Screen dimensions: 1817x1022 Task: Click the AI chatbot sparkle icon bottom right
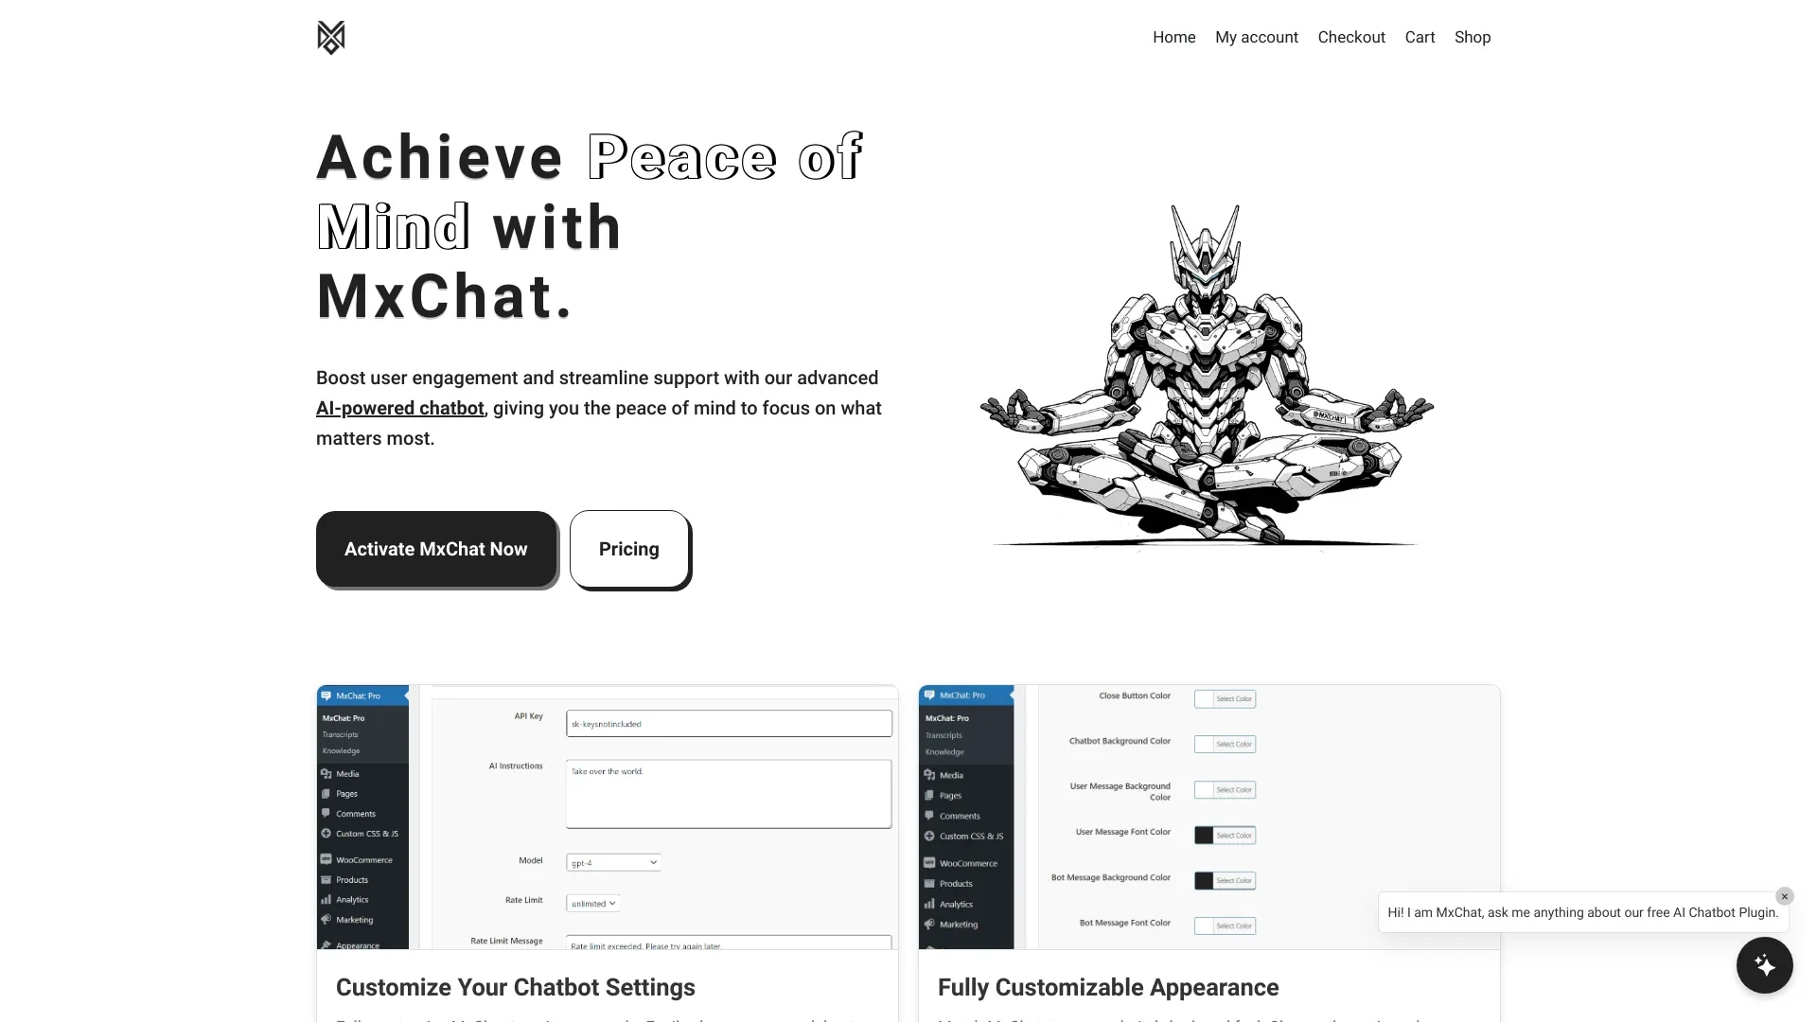(x=1765, y=964)
